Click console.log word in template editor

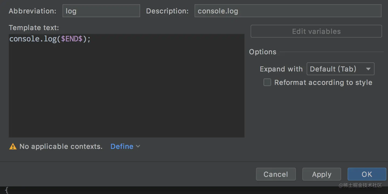point(32,39)
